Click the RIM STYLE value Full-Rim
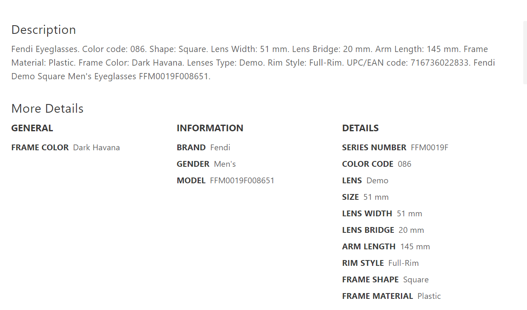 tap(403, 263)
